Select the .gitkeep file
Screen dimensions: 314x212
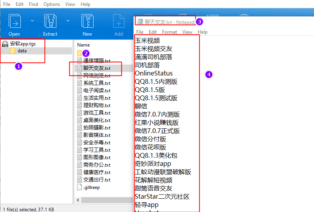92,187
